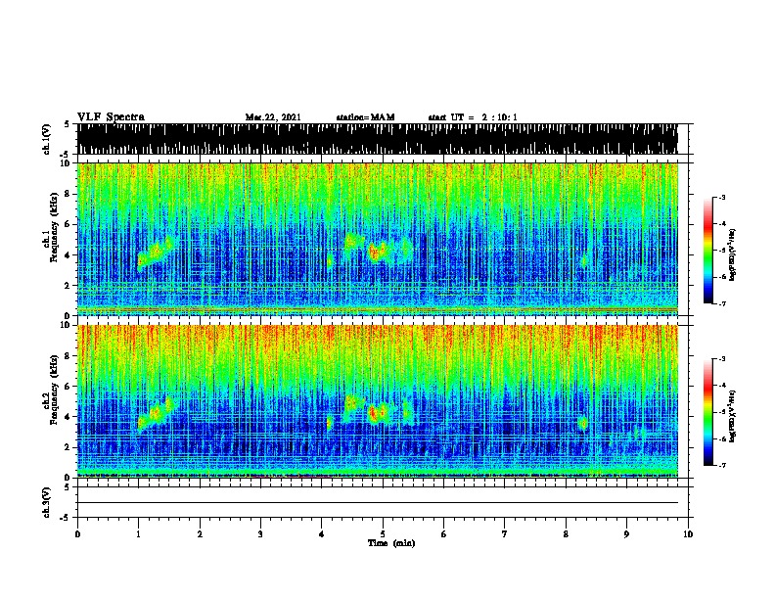Click the "-7" label on ch.2 color bar
This screenshot has height=599, width=775.
(722, 466)
